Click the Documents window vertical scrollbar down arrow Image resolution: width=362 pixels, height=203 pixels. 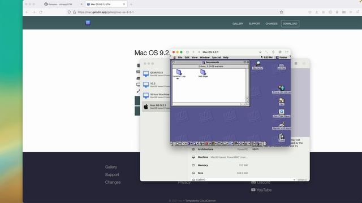(247, 101)
